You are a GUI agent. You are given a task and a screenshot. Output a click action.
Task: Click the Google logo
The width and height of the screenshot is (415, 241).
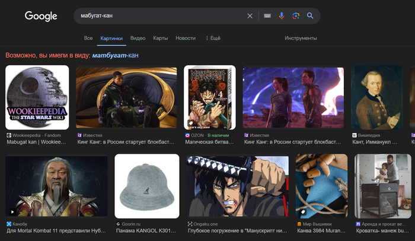point(41,16)
